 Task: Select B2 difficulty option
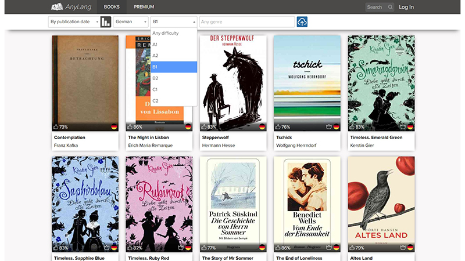point(174,78)
